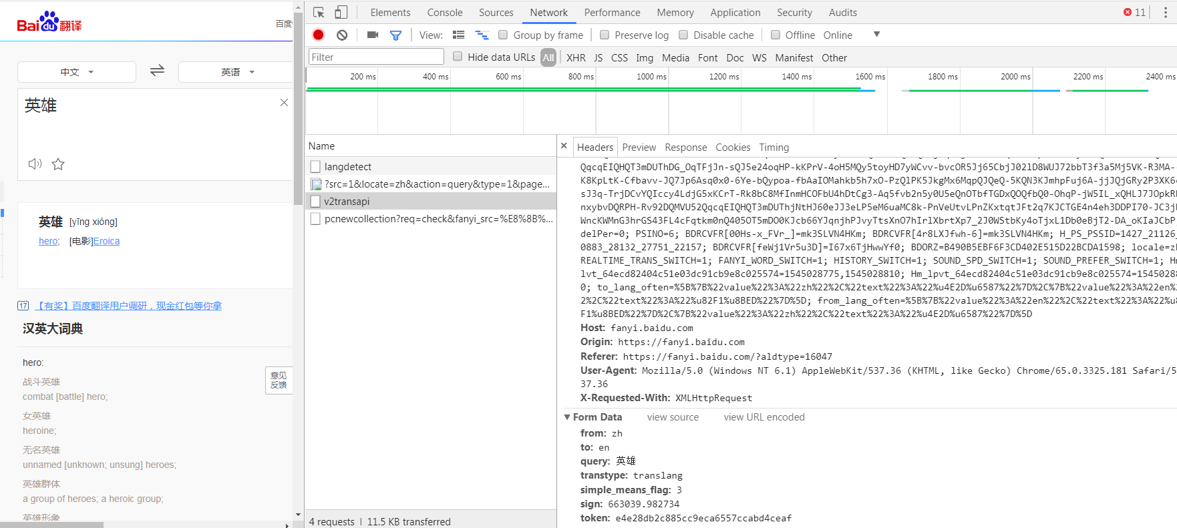The width and height of the screenshot is (1177, 528).
Task: Close the request details pane
Action: click(564, 146)
